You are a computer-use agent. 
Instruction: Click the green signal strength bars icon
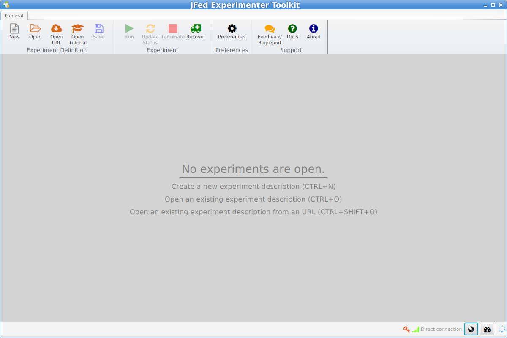tap(416, 329)
